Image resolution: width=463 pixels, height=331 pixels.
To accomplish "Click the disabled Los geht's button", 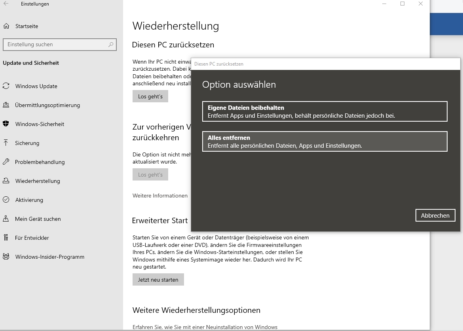I will click(150, 175).
